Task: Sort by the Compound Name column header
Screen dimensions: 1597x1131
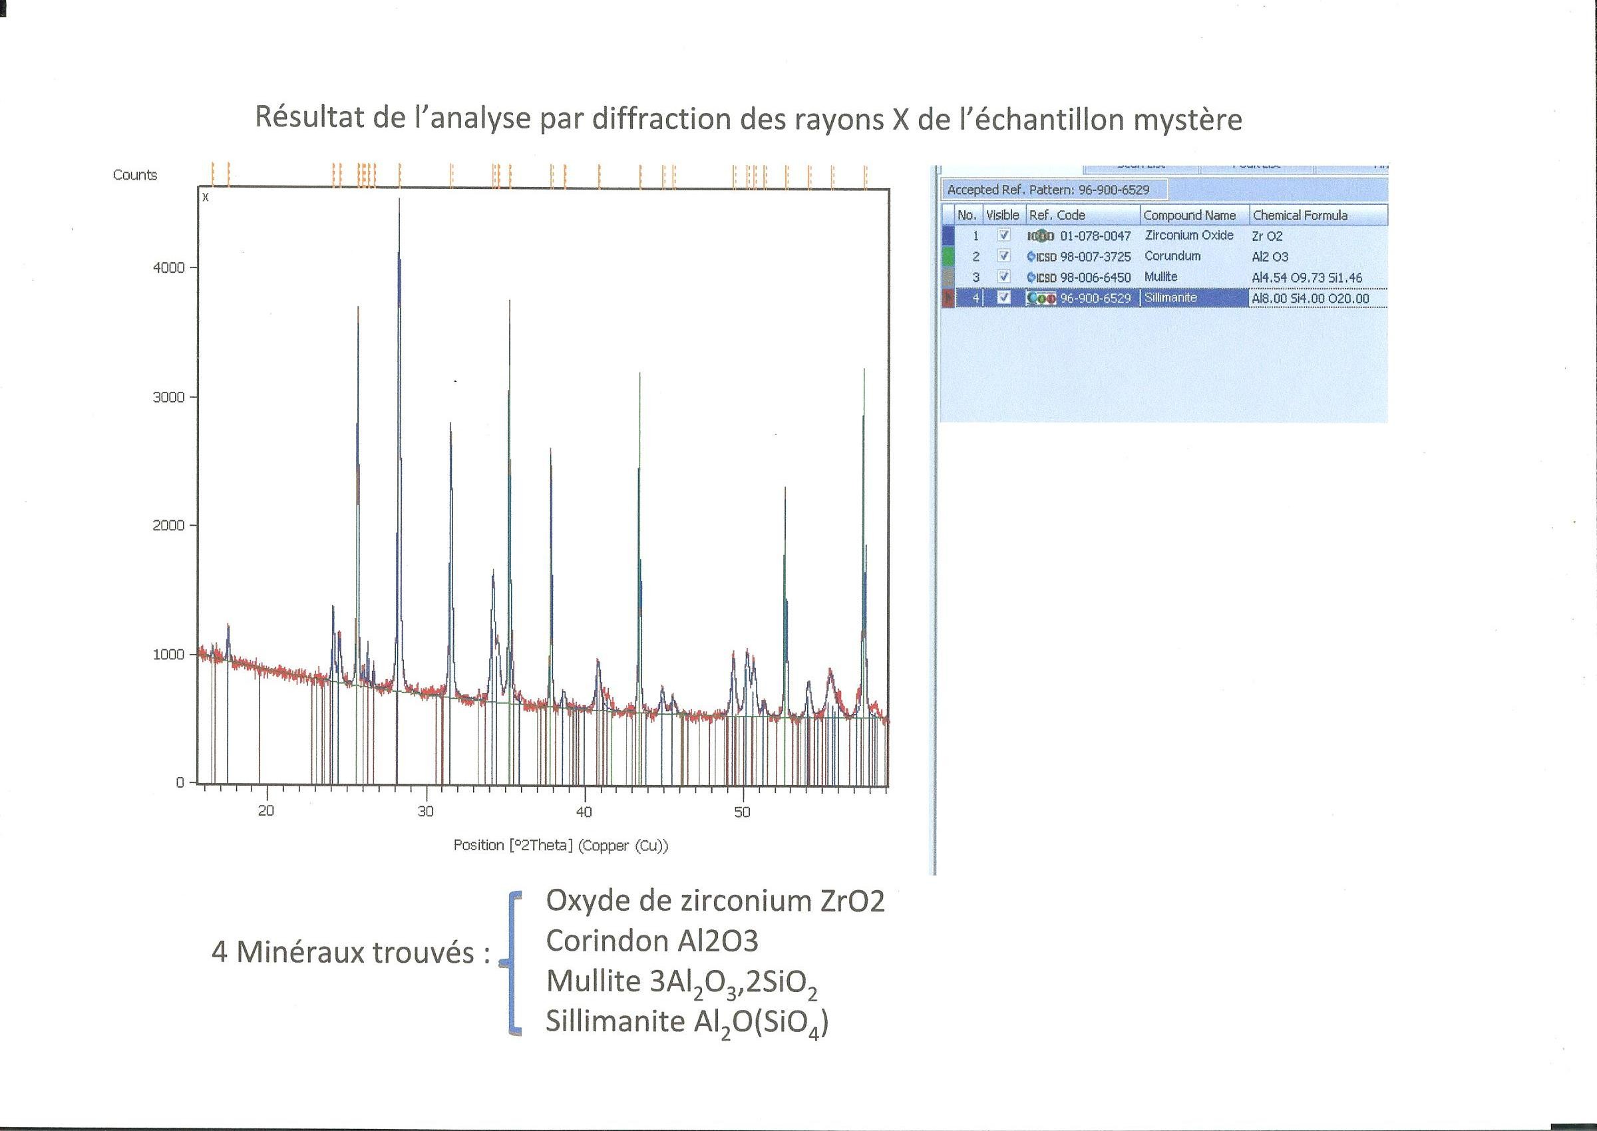Action: point(1194,215)
